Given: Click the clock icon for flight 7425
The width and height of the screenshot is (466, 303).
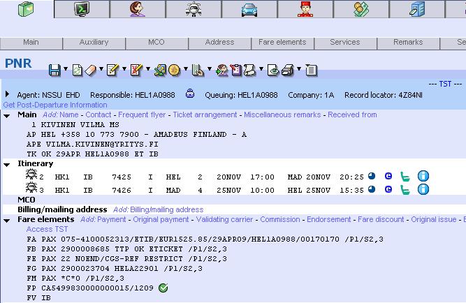Looking at the screenshot, I should click(x=372, y=176).
